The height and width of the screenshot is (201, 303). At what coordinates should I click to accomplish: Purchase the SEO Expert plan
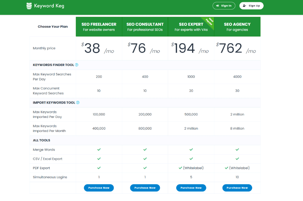pyautogui.click(x=191, y=188)
